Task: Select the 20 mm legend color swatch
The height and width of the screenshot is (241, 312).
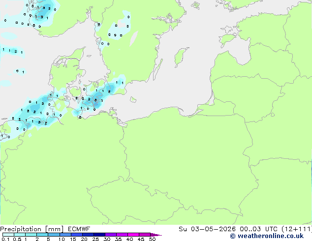Action: click(88, 235)
